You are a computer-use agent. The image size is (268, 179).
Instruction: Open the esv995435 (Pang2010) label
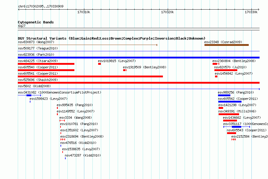(x=75, y=105)
